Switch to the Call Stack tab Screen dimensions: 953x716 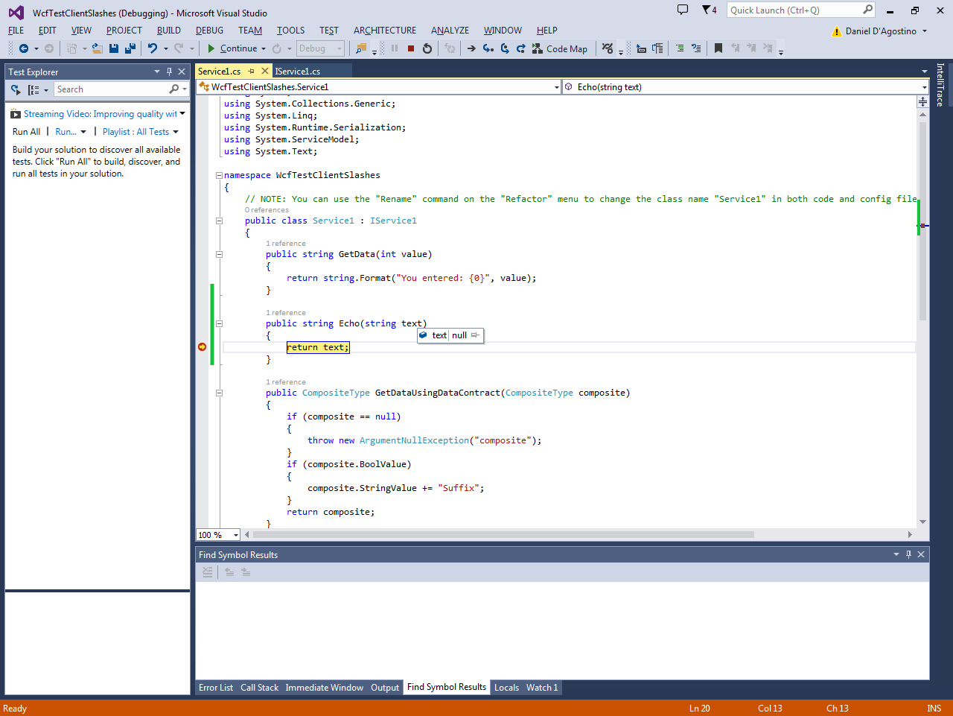(x=259, y=688)
